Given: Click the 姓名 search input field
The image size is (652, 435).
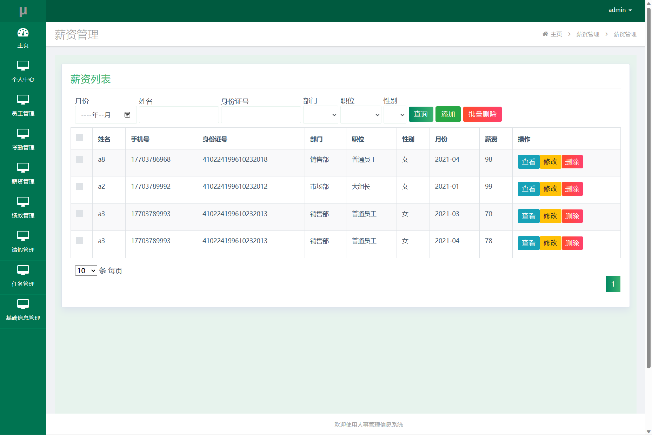Looking at the screenshot, I should [x=179, y=115].
